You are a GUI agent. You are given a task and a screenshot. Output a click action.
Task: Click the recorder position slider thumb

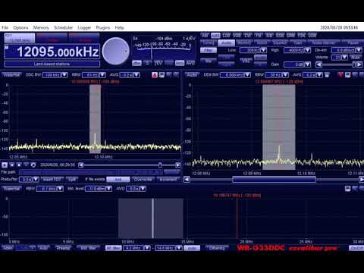click(160, 165)
